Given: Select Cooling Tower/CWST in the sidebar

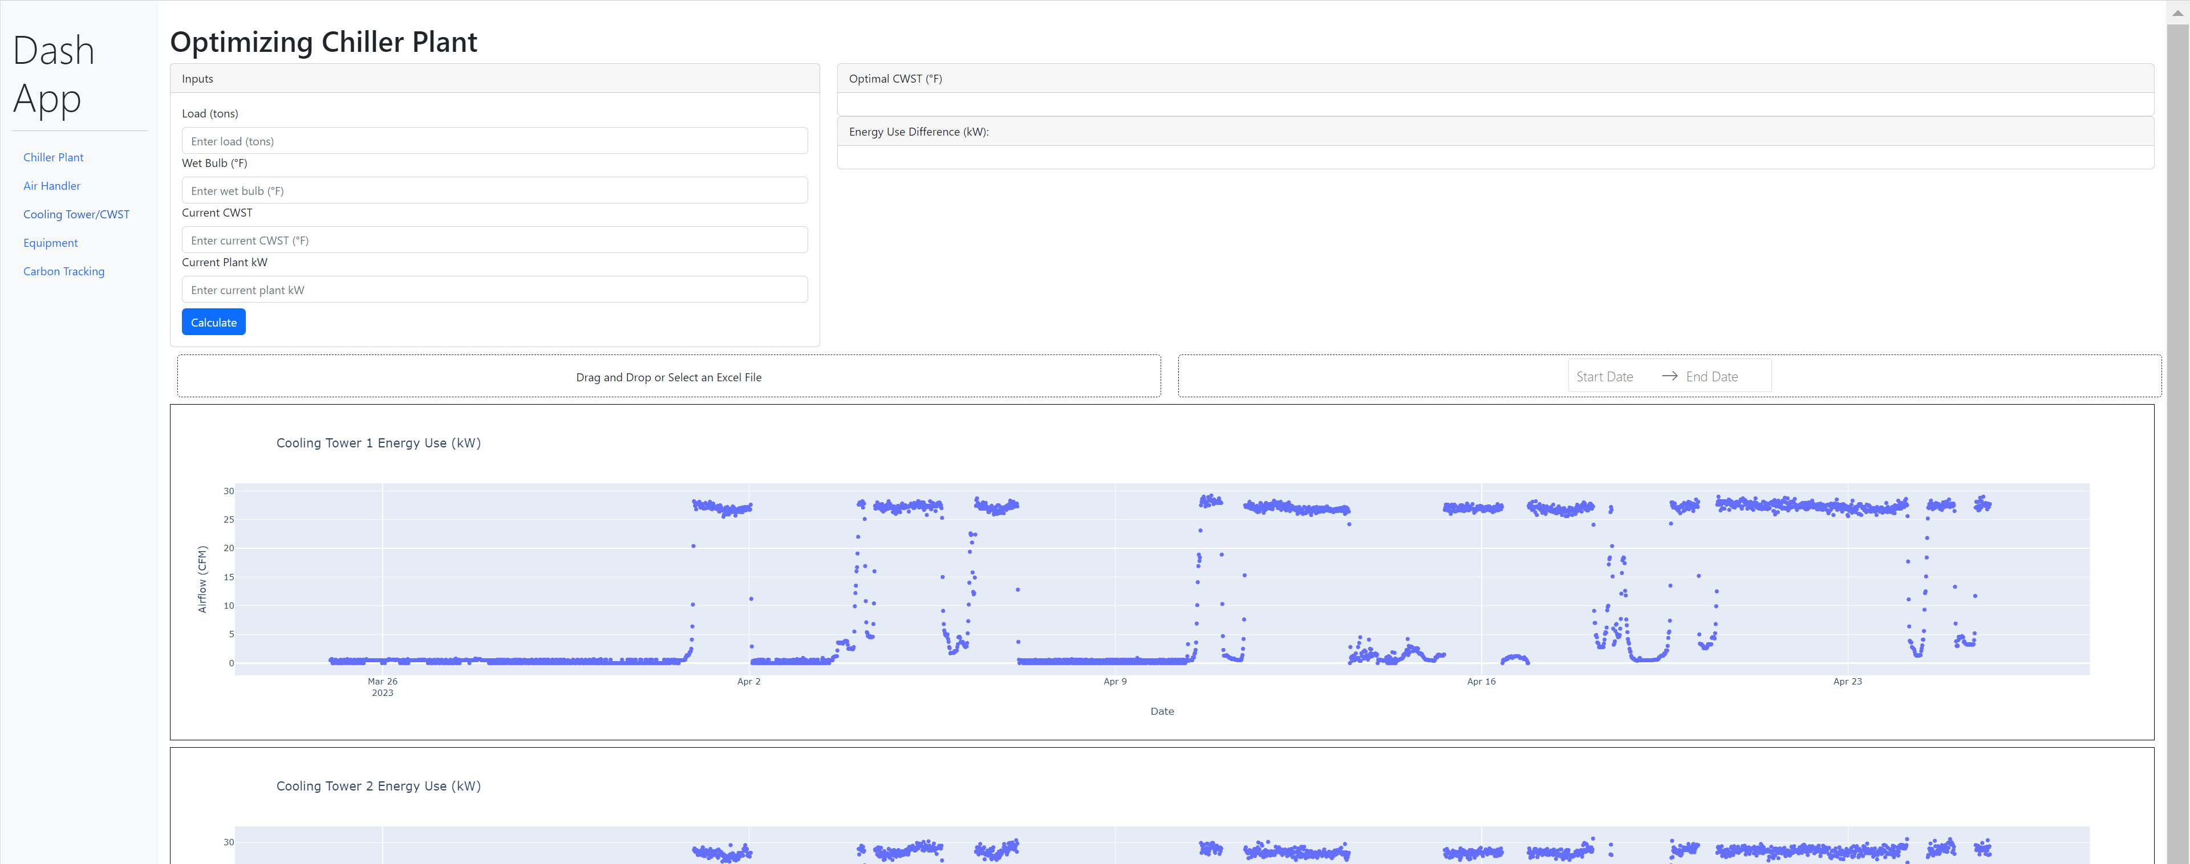Looking at the screenshot, I should (x=76, y=214).
